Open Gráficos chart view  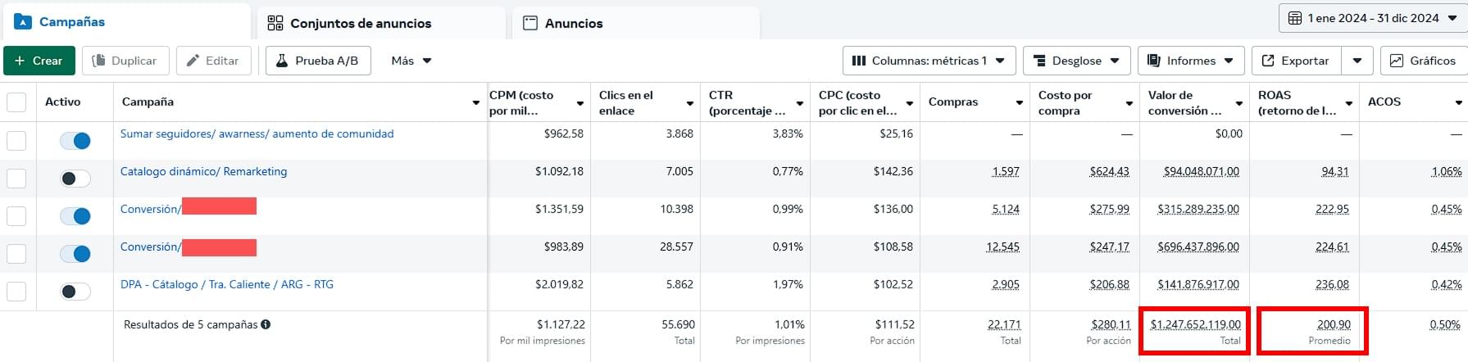[x=1423, y=61]
